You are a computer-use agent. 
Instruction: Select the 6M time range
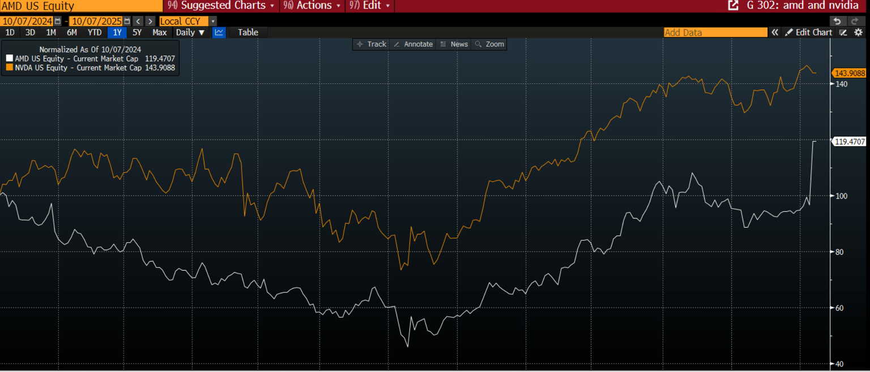point(71,32)
